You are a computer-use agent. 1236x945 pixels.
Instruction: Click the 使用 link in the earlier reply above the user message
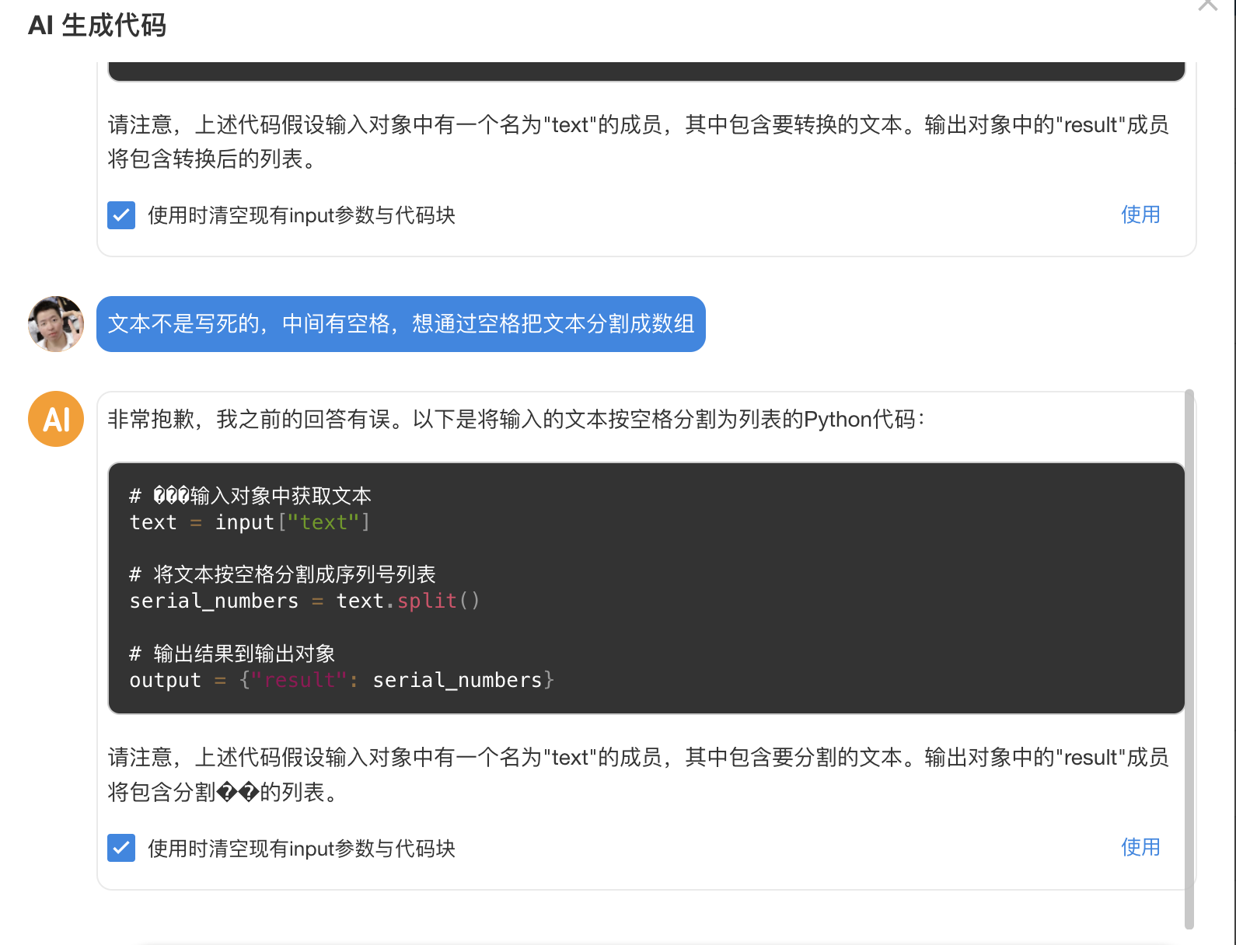click(x=1140, y=214)
